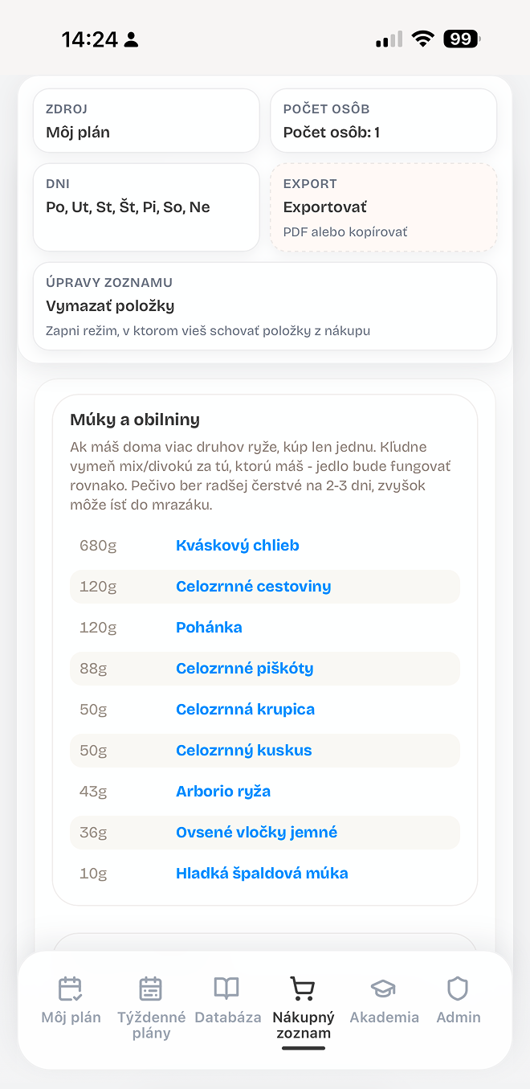Open the Zdroj selector showing Môj plán

point(146,121)
